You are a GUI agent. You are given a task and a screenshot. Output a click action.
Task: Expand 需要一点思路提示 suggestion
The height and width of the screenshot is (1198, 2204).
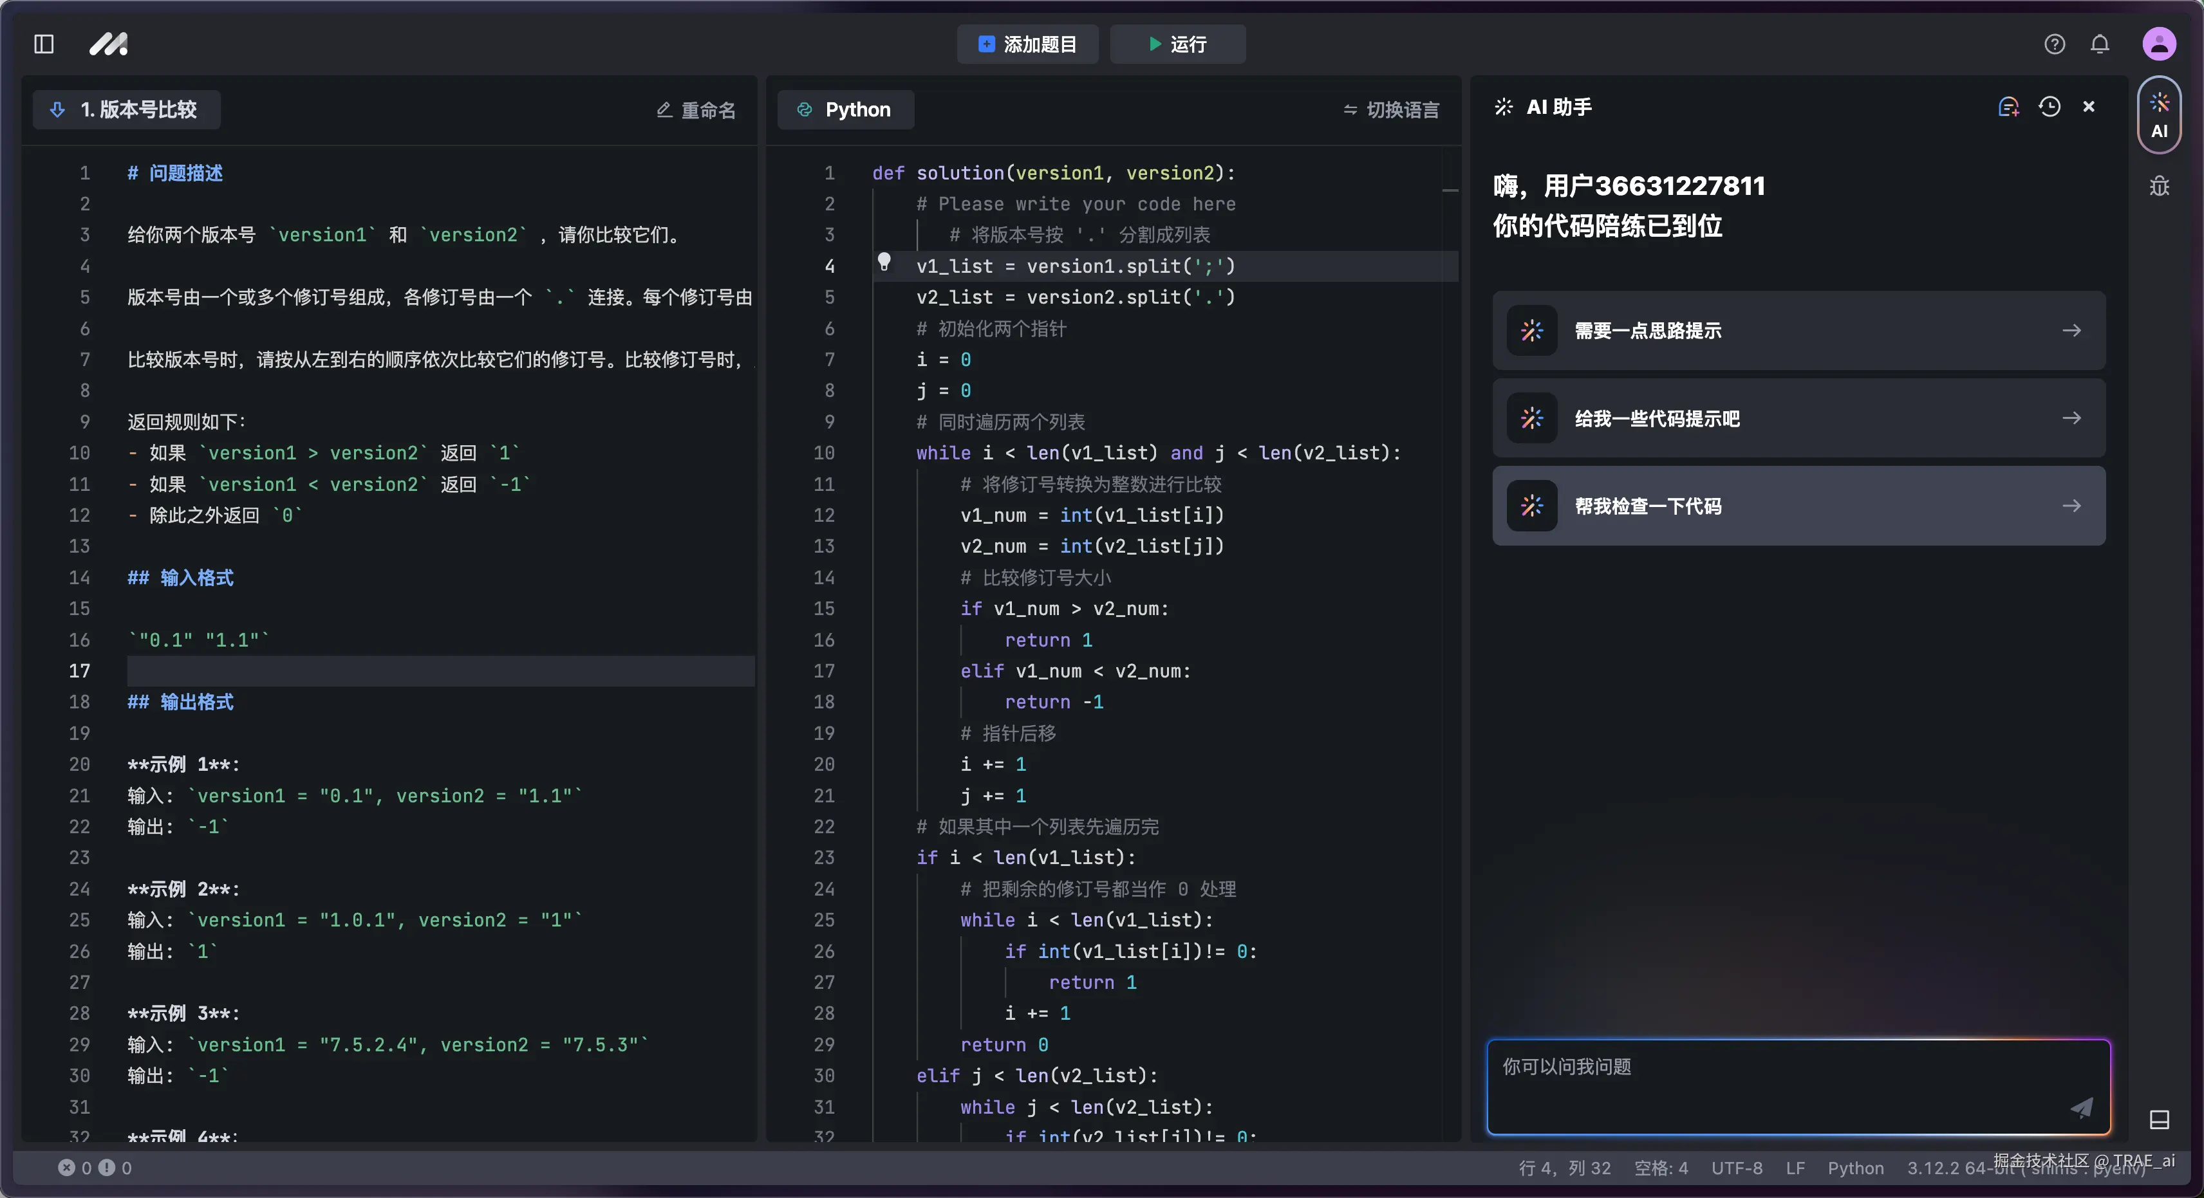click(x=1798, y=331)
